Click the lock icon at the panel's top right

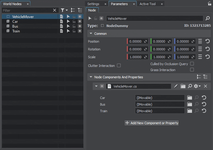coord(209,4)
